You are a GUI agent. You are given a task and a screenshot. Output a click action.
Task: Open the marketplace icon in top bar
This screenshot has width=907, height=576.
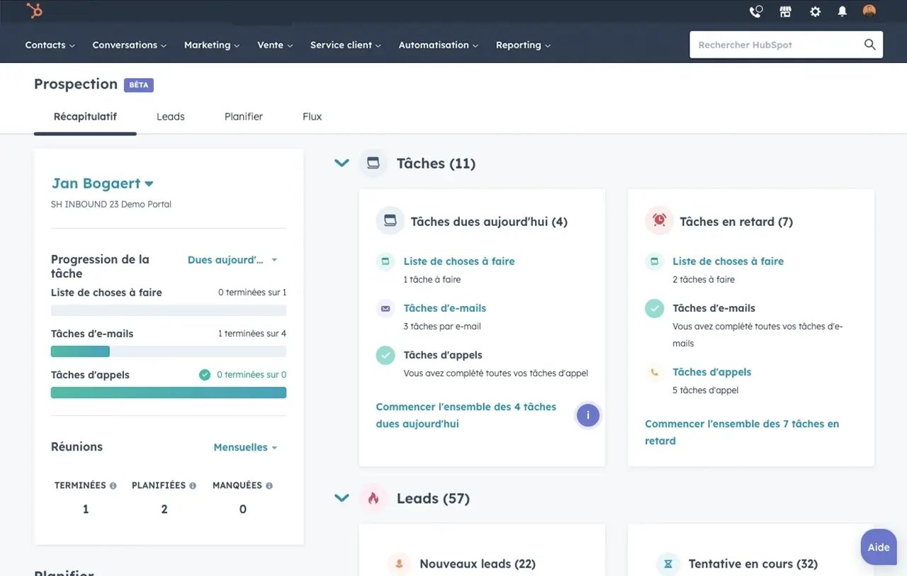(x=785, y=11)
